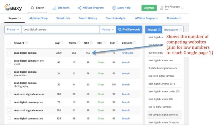Select related keyword 'find the best digital camera'

pyautogui.click(x=162, y=68)
